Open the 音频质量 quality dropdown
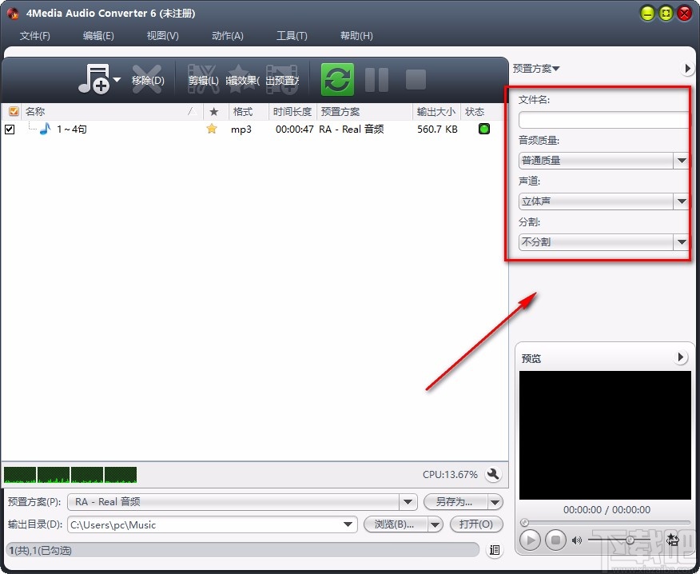The height and width of the screenshot is (574, 700). coord(681,161)
